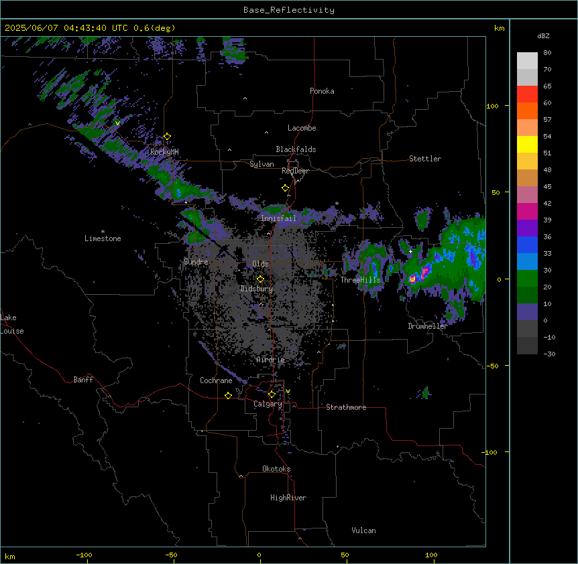Click the Innisfail city label
The width and height of the screenshot is (578, 564).
tap(278, 218)
